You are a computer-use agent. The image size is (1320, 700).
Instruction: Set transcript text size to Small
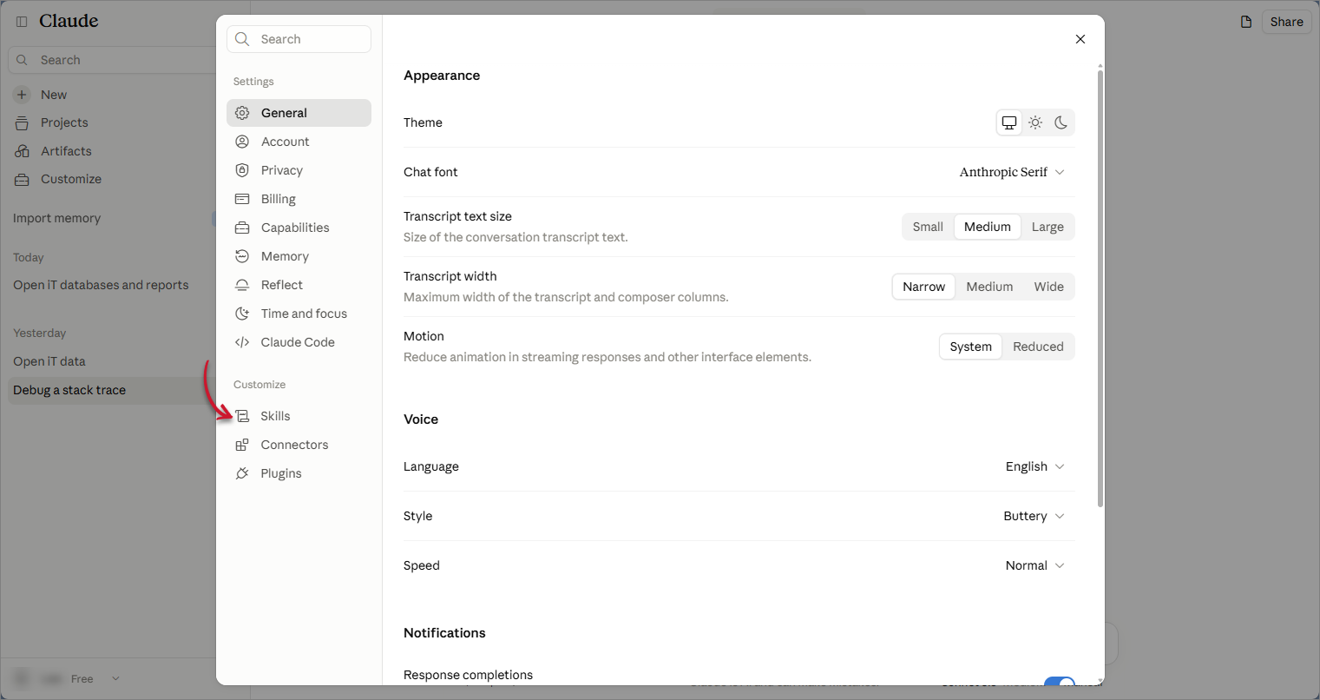point(928,227)
